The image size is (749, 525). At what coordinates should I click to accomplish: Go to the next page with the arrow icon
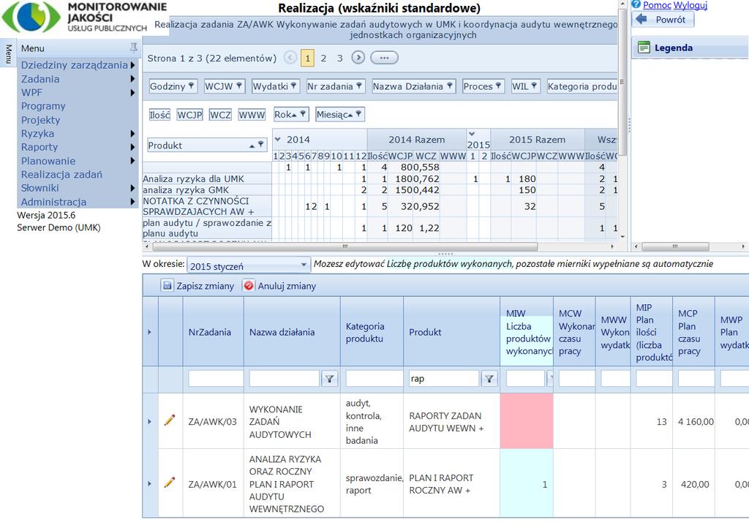point(358,58)
